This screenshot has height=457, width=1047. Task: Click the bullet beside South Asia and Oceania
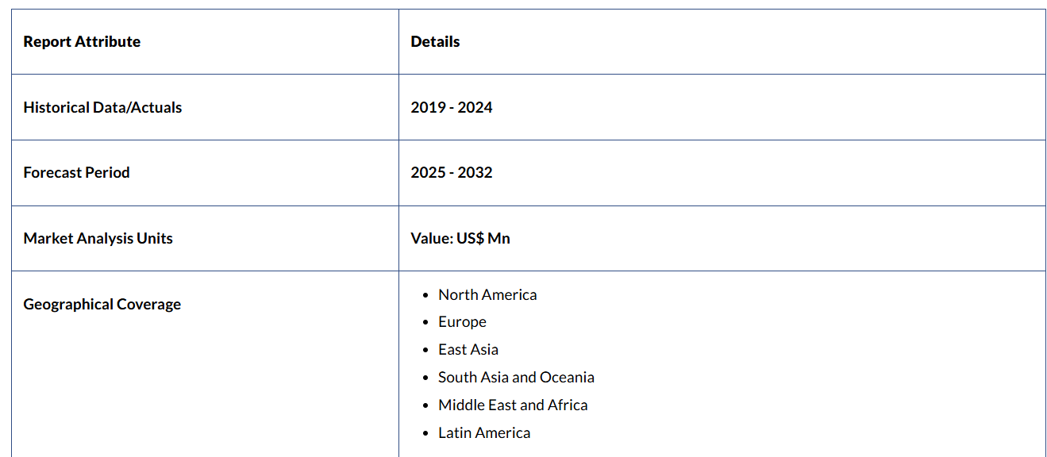click(x=428, y=378)
